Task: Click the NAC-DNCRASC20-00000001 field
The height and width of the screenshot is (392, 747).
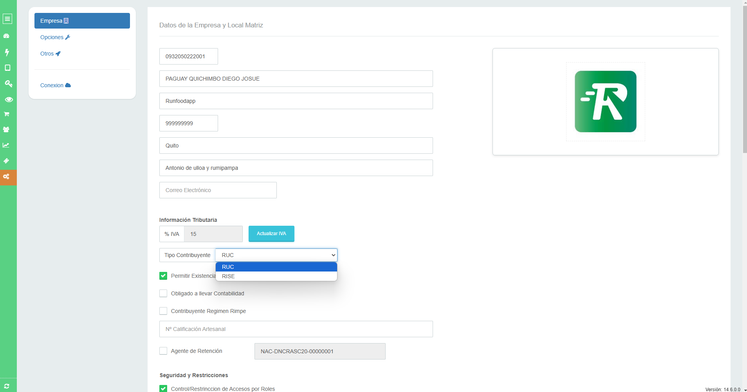Action: (x=320, y=351)
